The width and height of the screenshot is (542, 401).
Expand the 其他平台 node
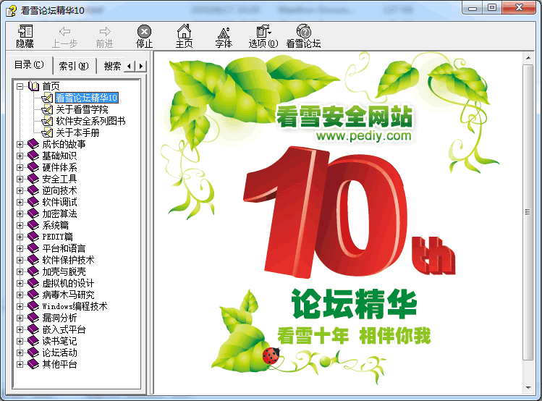coord(20,364)
